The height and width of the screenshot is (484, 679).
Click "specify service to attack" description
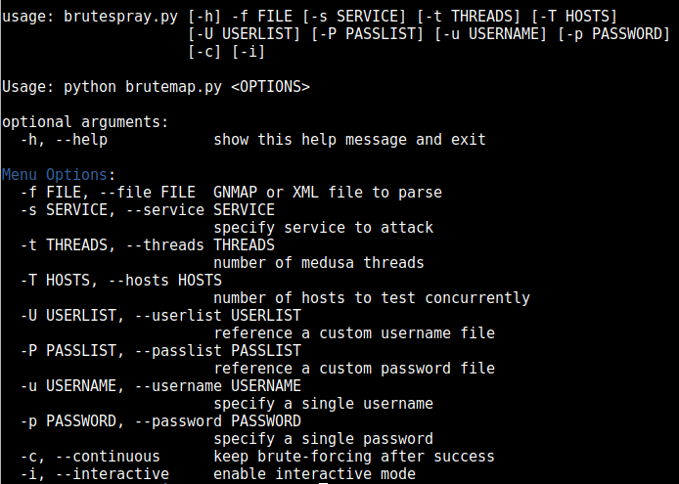(x=323, y=228)
